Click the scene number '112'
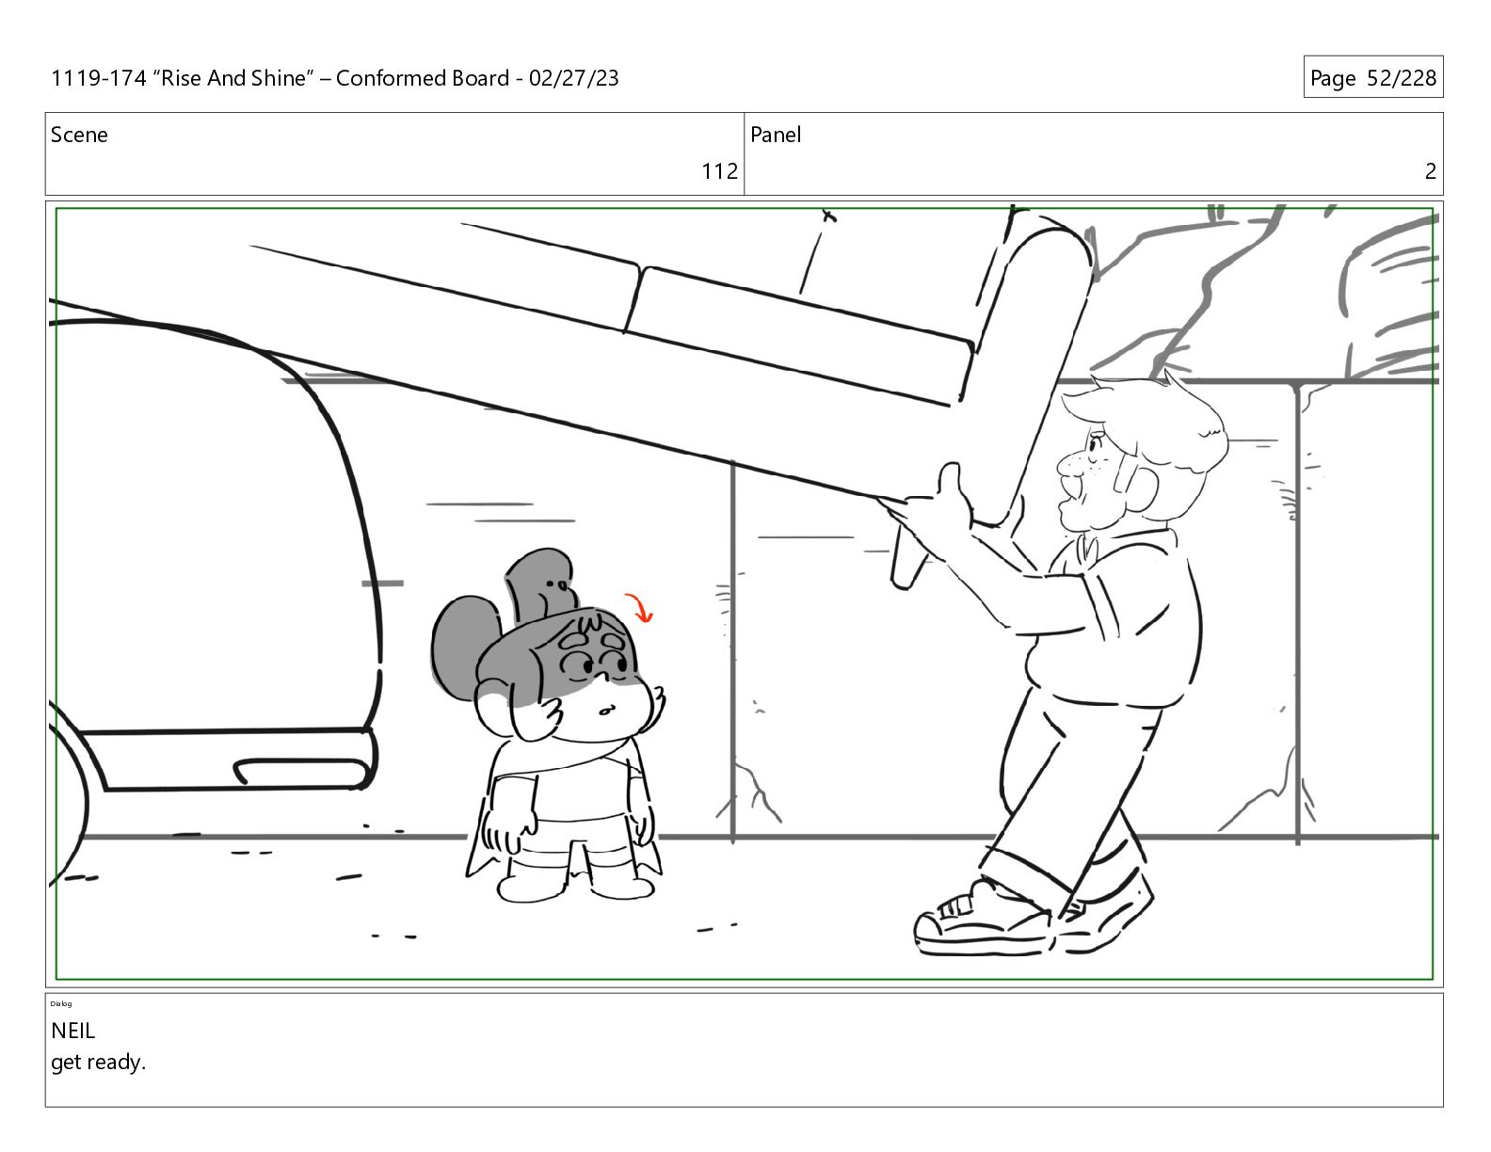The height and width of the screenshot is (1152, 1491). pos(719,171)
